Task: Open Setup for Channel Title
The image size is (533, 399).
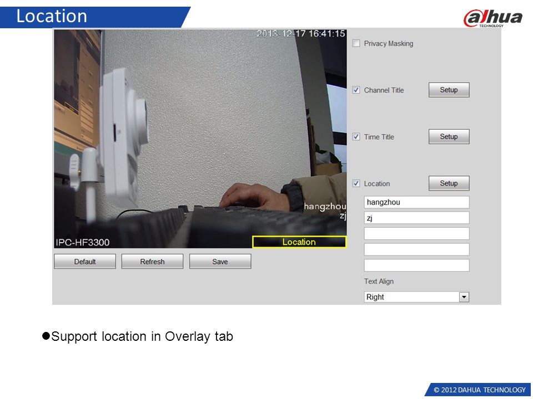Action: point(449,90)
